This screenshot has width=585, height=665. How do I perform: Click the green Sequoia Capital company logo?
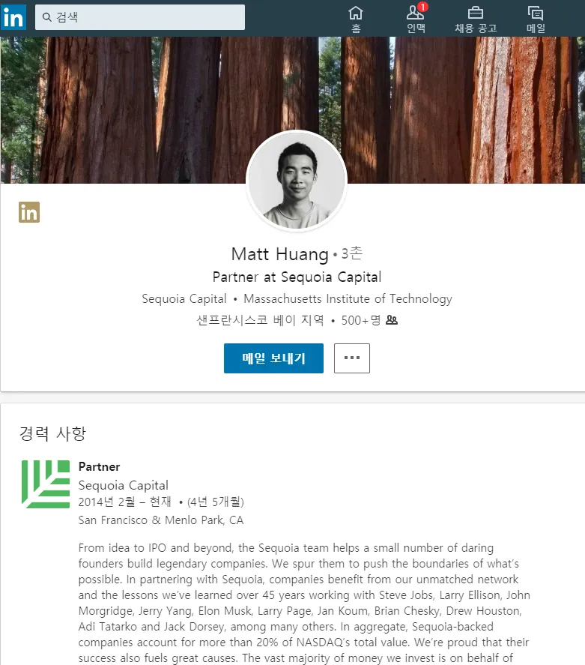[46, 484]
